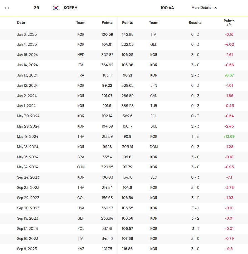Collapse the More Details chevron

[216, 8]
